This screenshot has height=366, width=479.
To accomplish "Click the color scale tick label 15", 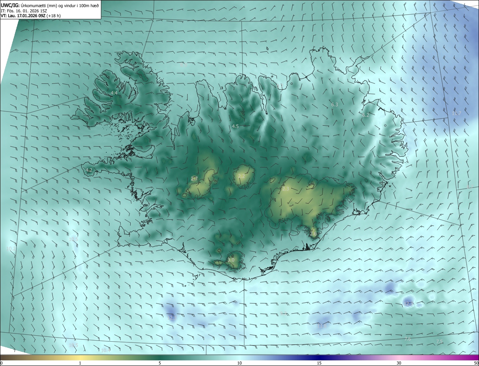I will pyautogui.click(x=319, y=363).
